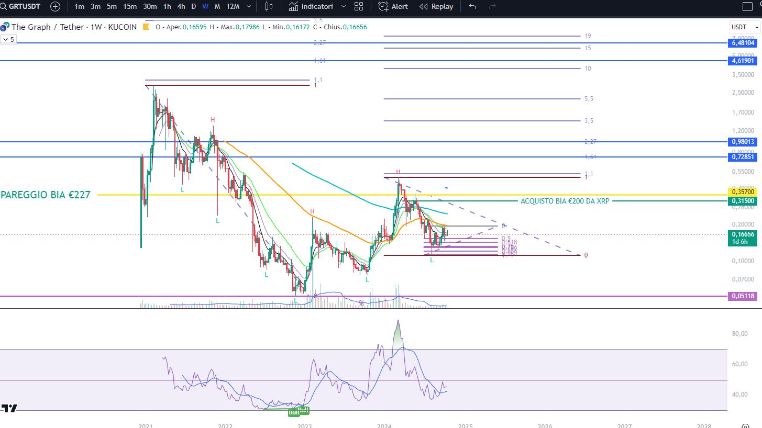Viewport: 762px width, 428px height.
Task: Redo the chart action
Action: click(x=492, y=6)
